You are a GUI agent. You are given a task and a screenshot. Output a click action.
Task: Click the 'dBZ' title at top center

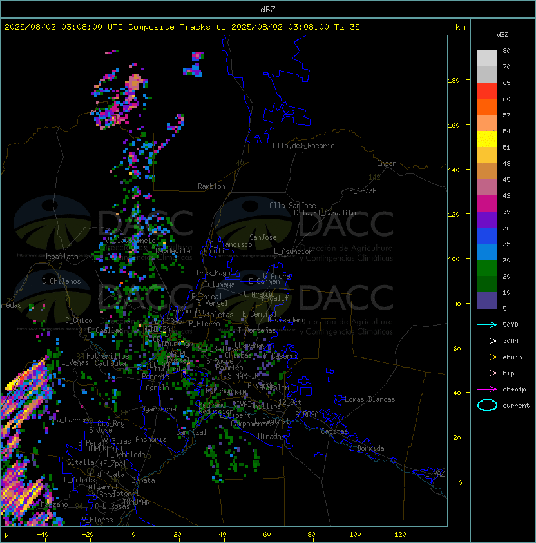click(268, 10)
